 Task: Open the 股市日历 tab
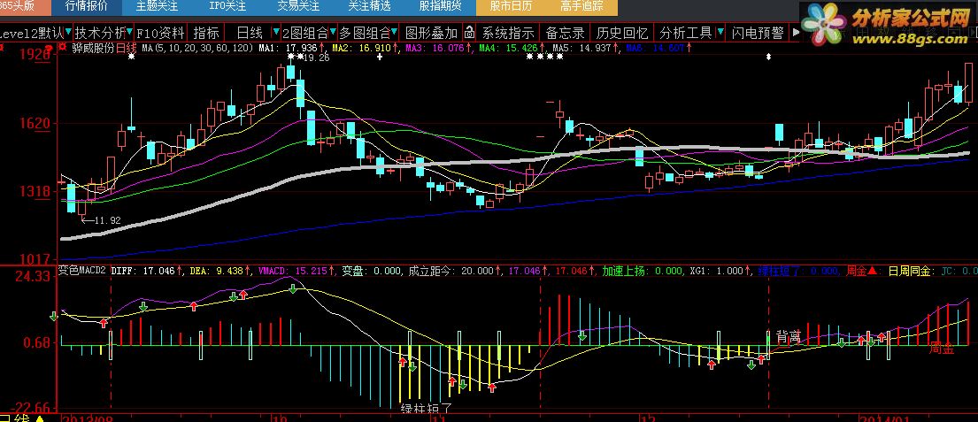(511, 7)
